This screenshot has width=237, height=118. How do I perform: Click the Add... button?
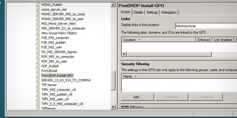[137, 97]
